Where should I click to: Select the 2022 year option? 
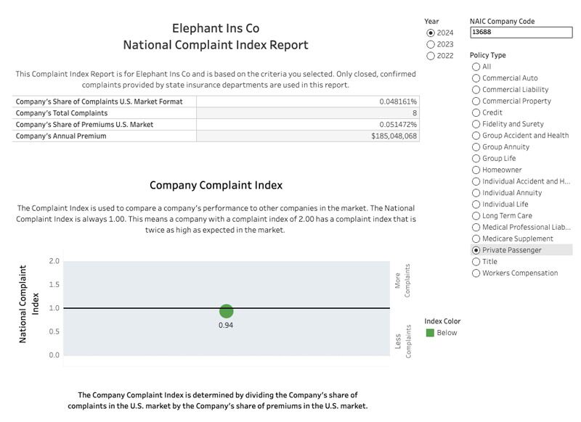[x=431, y=56]
